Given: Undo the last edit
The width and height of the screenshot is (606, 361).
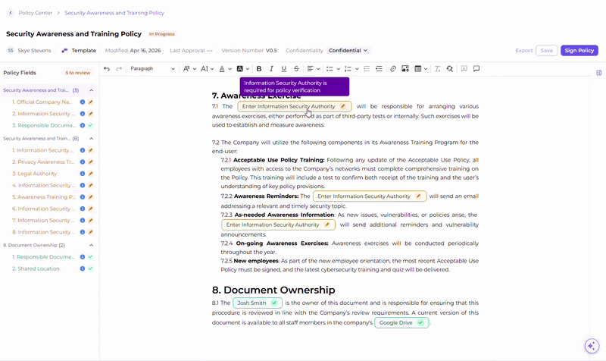Looking at the screenshot, I should pyautogui.click(x=107, y=69).
